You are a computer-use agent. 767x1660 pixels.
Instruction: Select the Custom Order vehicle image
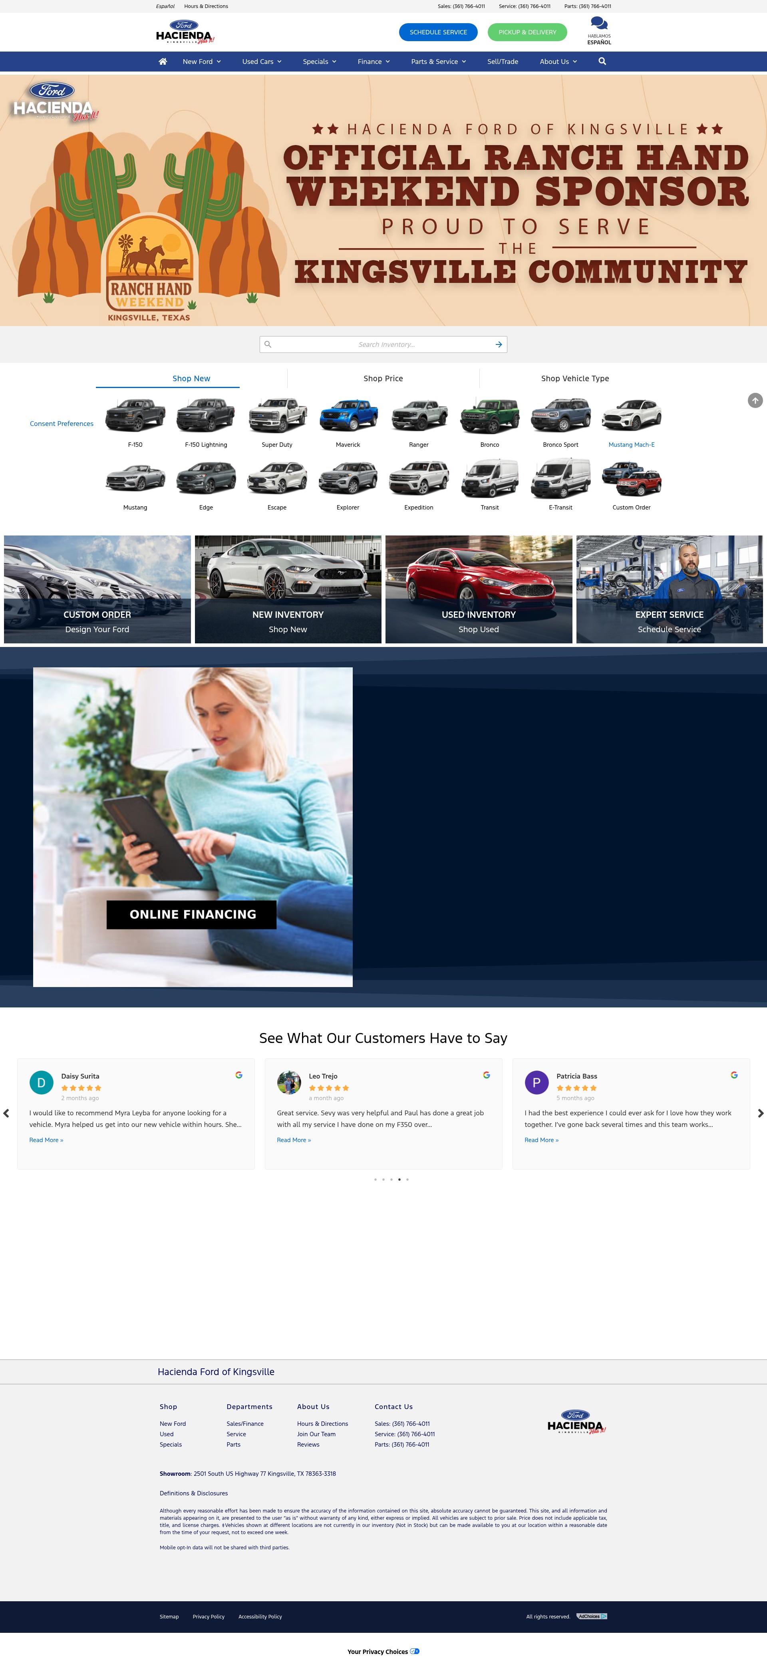click(632, 478)
